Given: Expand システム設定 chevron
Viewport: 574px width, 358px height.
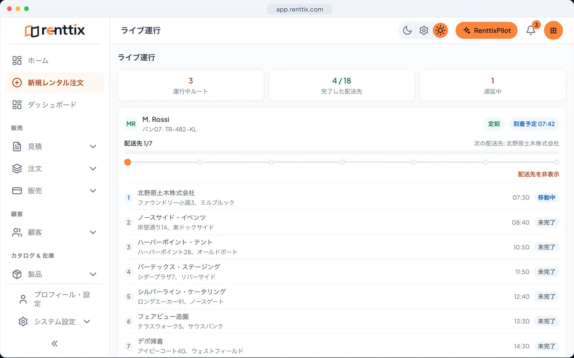Looking at the screenshot, I should [x=87, y=321].
